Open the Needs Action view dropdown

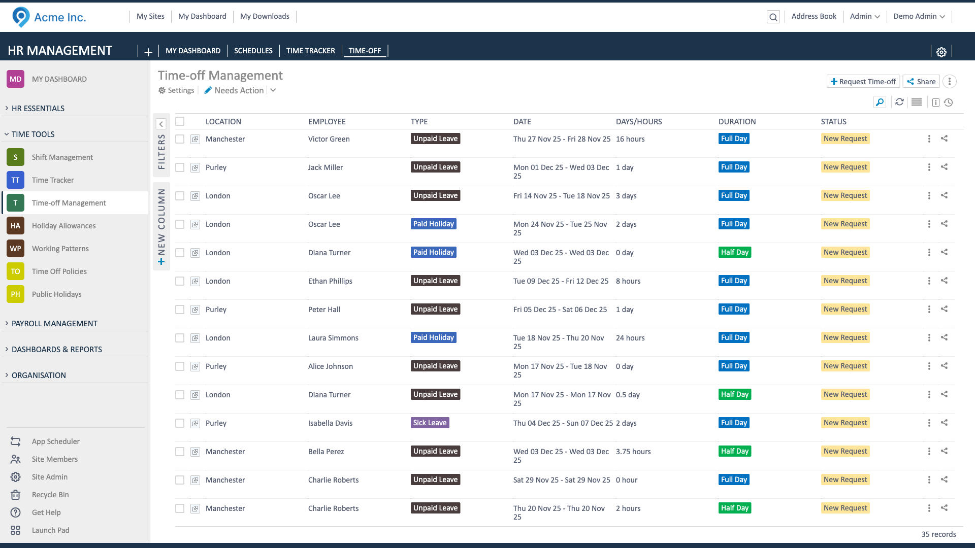(273, 90)
